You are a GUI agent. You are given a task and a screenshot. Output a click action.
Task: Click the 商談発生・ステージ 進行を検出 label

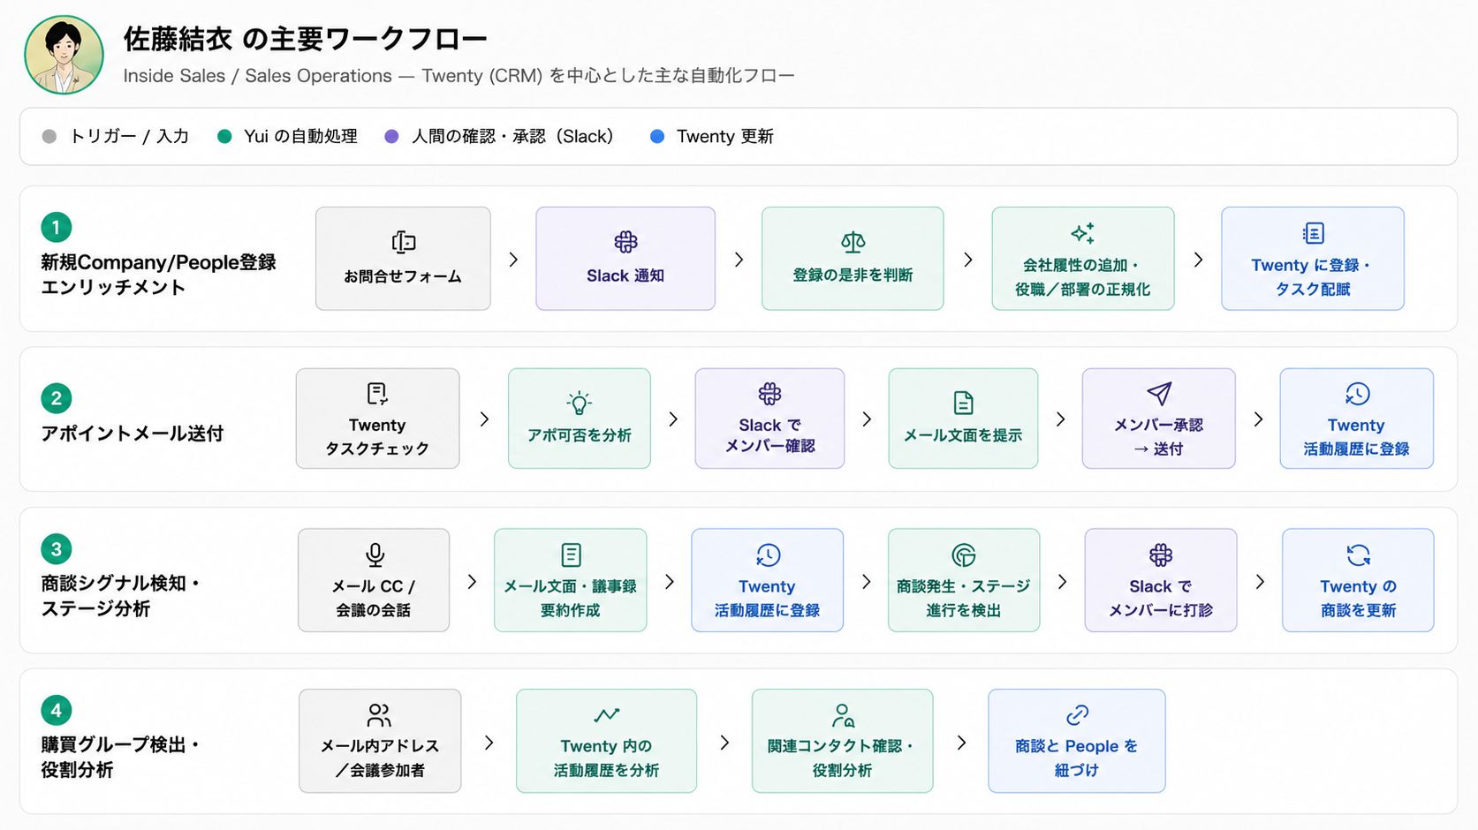pos(963,599)
